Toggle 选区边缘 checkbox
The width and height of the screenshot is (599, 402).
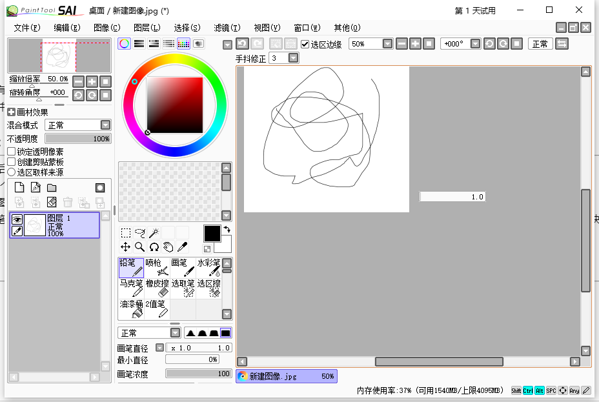tap(305, 45)
